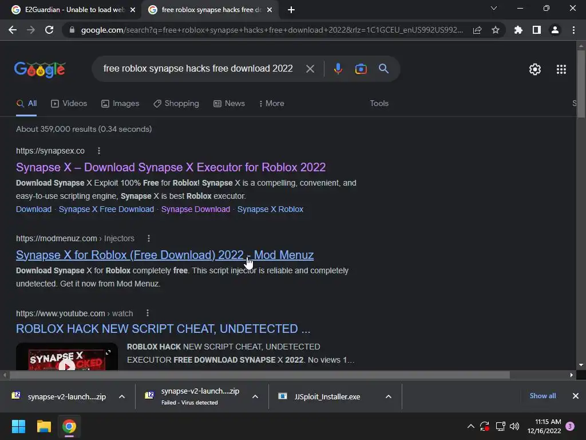The image size is (586, 440).
Task: Show all downloads
Action: [x=543, y=396]
